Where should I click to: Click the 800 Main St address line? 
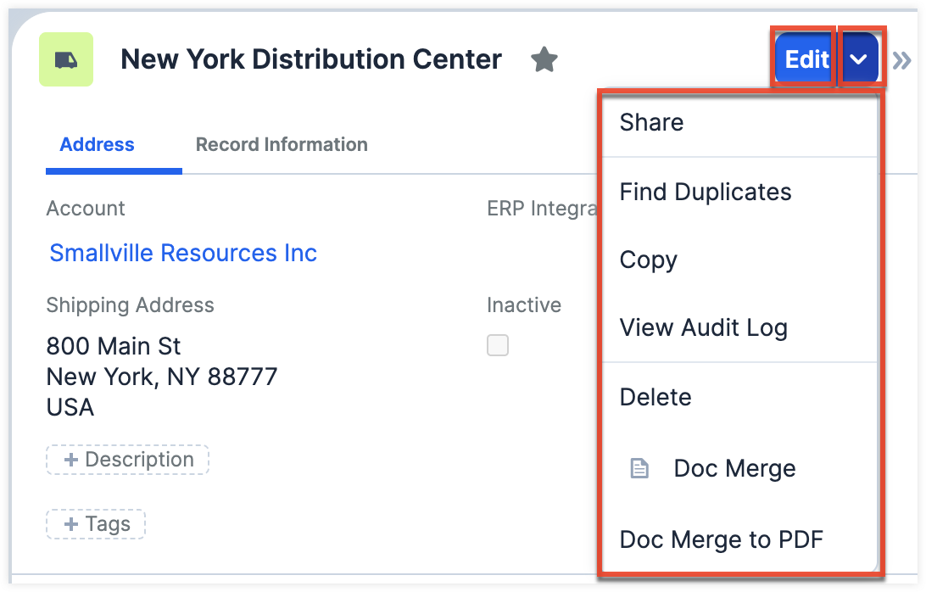pyautogui.click(x=114, y=346)
